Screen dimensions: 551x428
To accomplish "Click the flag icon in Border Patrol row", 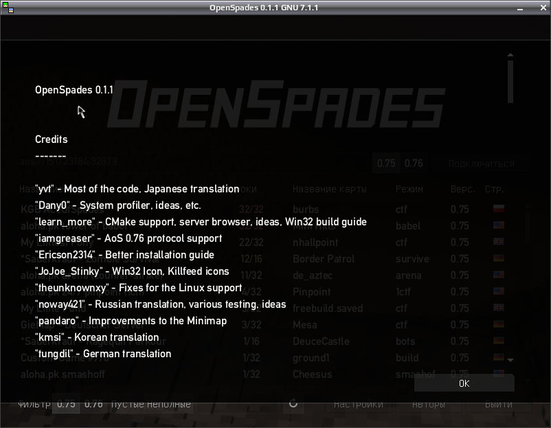I will tap(499, 258).
